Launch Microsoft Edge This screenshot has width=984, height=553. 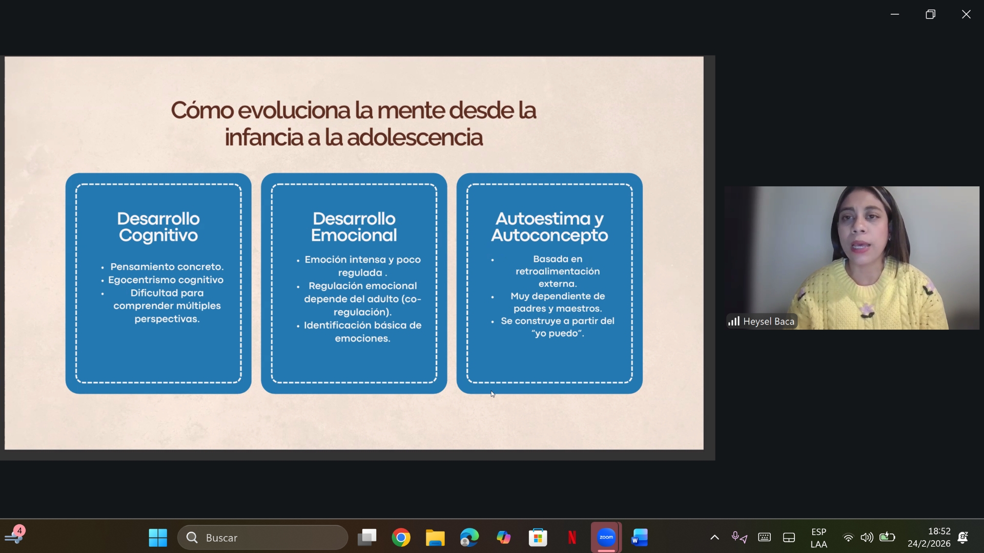pyautogui.click(x=469, y=538)
